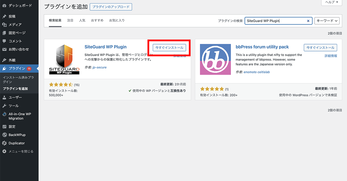The height and width of the screenshot is (181, 347).
Task: Switch to the お気に入り tab
Action: click(x=117, y=20)
